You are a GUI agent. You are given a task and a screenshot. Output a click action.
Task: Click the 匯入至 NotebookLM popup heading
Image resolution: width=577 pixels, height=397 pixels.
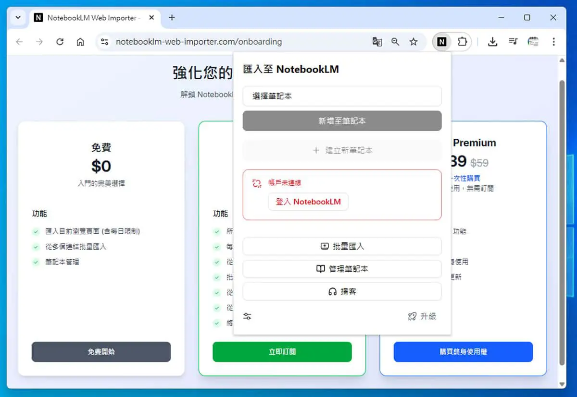point(291,69)
